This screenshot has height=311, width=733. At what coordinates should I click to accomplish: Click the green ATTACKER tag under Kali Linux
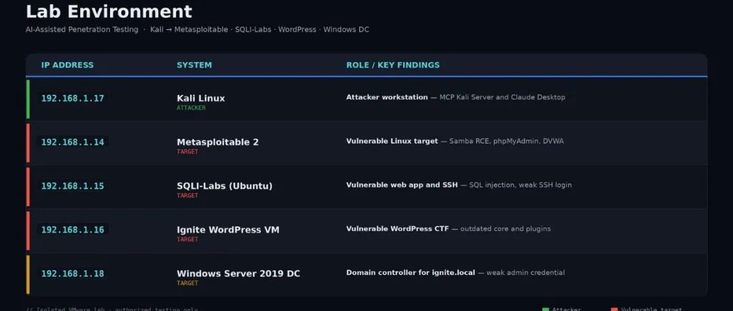191,108
